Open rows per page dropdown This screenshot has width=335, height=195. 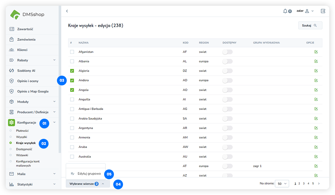click(x=282, y=184)
